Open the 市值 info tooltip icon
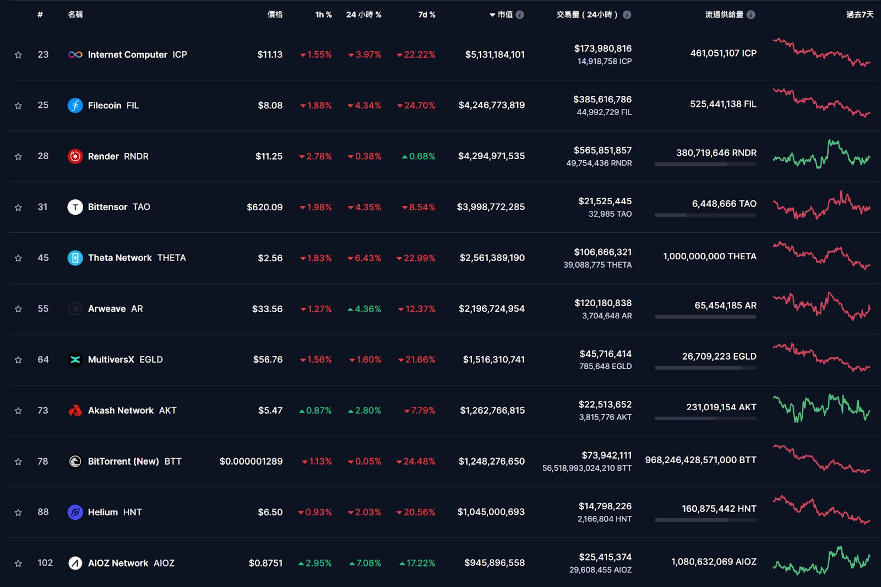 tap(520, 15)
